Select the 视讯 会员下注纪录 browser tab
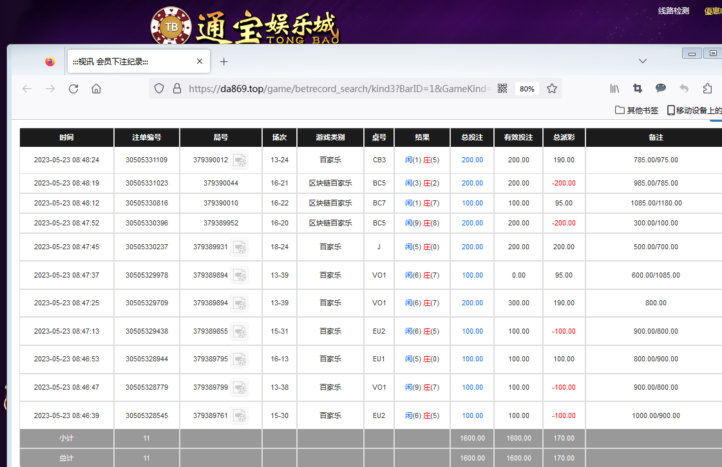This screenshot has width=722, height=467. coord(138,61)
